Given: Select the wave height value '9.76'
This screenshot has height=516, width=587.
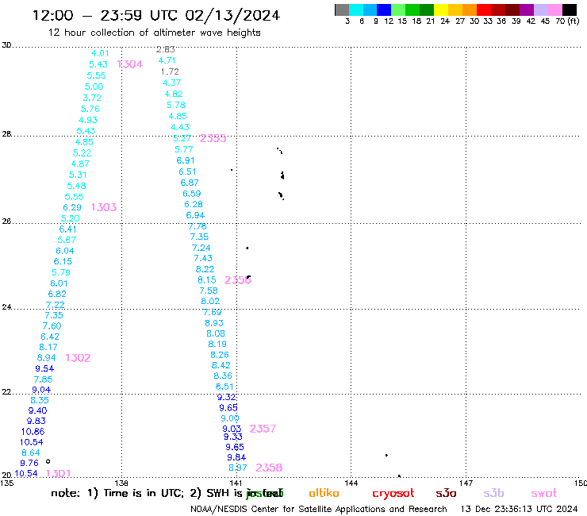Looking at the screenshot, I should point(29,463).
